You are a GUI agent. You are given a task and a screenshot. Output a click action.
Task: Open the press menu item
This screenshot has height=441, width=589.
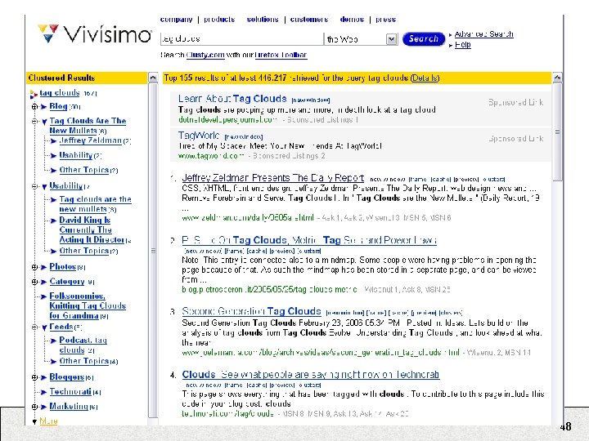point(386,20)
